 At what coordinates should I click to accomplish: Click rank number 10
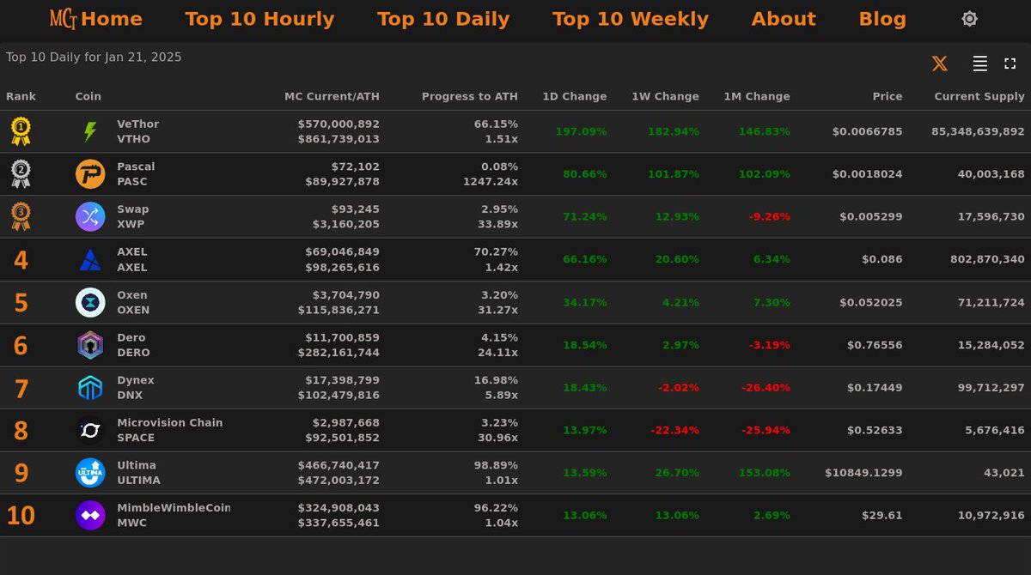21,516
